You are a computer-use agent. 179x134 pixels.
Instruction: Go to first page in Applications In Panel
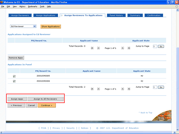92,89
